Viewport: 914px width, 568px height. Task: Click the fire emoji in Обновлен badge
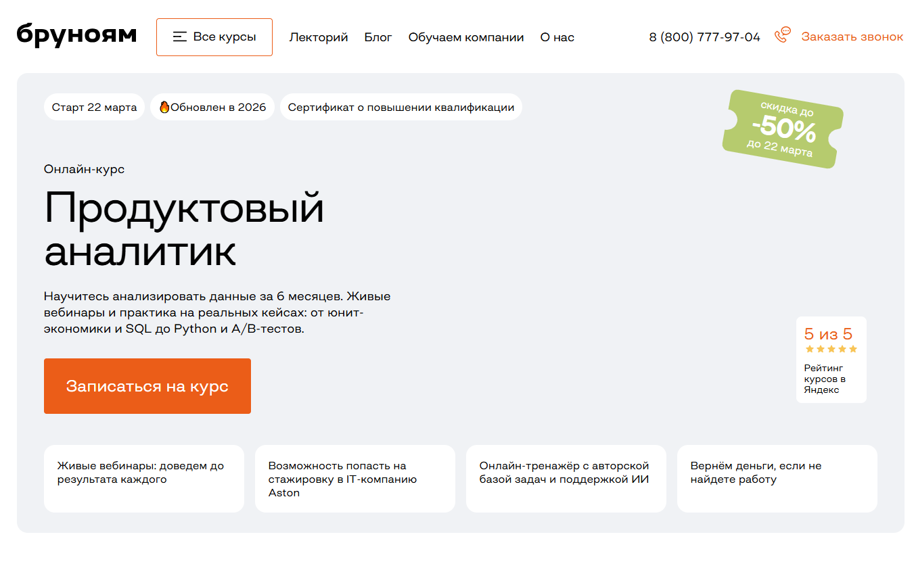pos(164,107)
